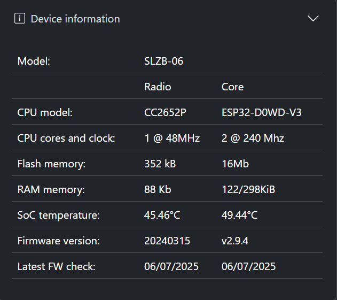Click the Device information heading
337x300 pixels.
pyautogui.click(x=75, y=19)
